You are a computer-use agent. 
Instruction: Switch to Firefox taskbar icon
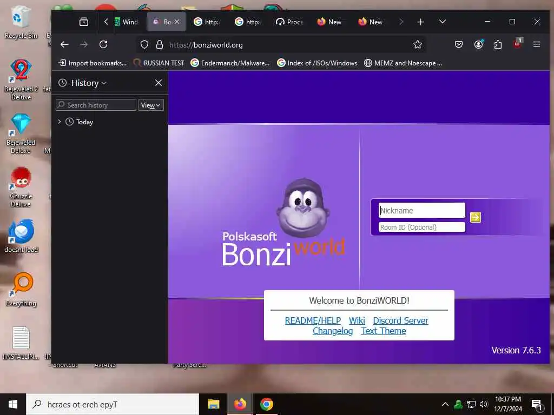(x=240, y=404)
